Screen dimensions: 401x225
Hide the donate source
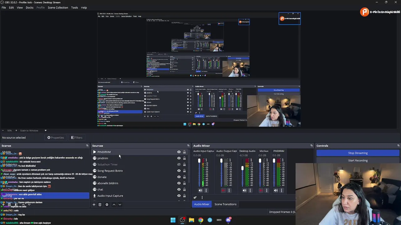pos(179,177)
